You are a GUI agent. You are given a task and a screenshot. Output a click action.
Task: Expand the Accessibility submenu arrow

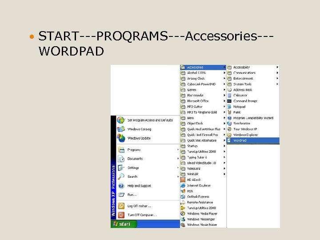click(x=277, y=67)
